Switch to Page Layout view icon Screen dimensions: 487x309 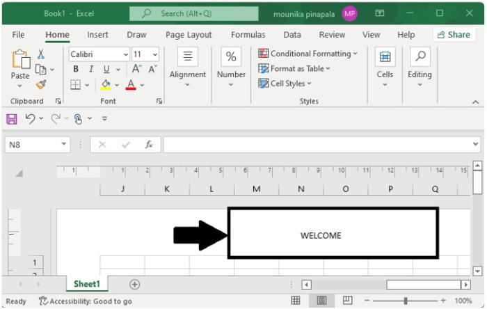[321, 301]
